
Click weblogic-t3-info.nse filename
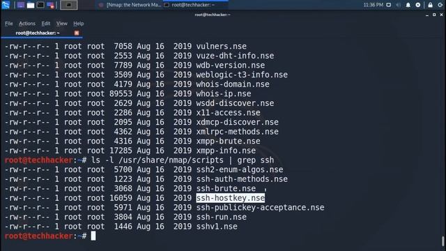coord(242,75)
